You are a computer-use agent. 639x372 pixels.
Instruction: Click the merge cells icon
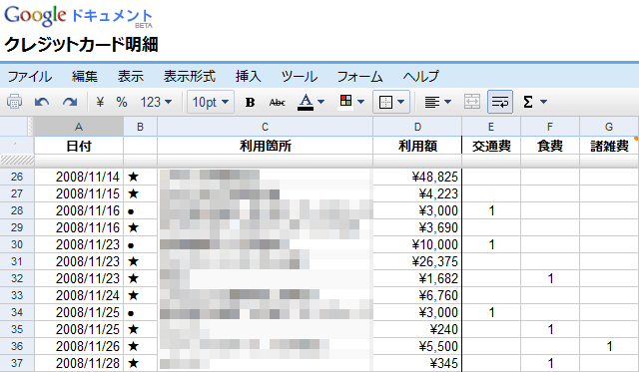(x=472, y=102)
